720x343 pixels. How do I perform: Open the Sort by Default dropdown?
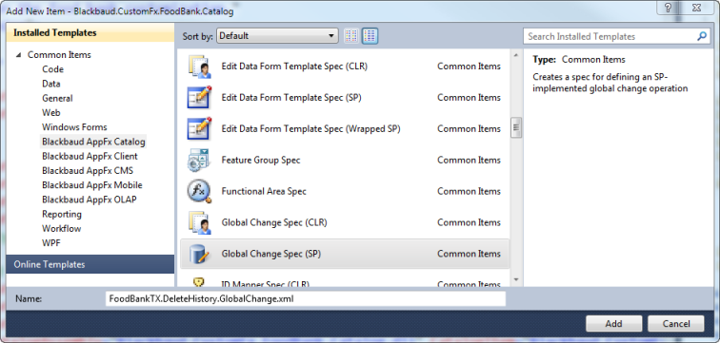[x=277, y=36]
